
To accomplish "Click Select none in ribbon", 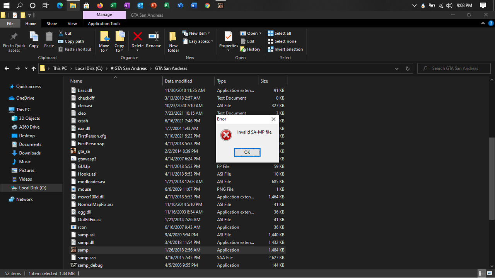I will [x=282, y=41].
